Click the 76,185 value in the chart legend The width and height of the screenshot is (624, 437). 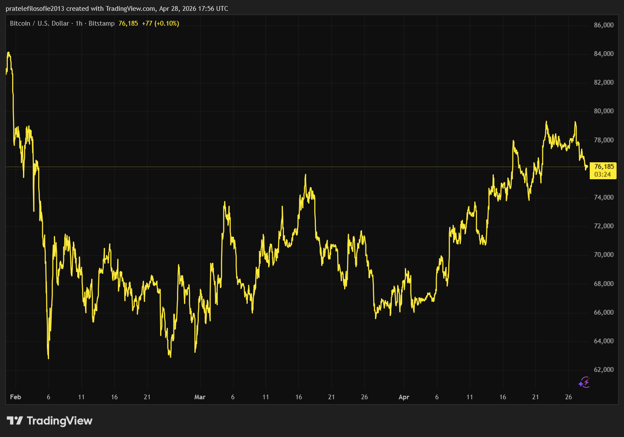(x=128, y=23)
